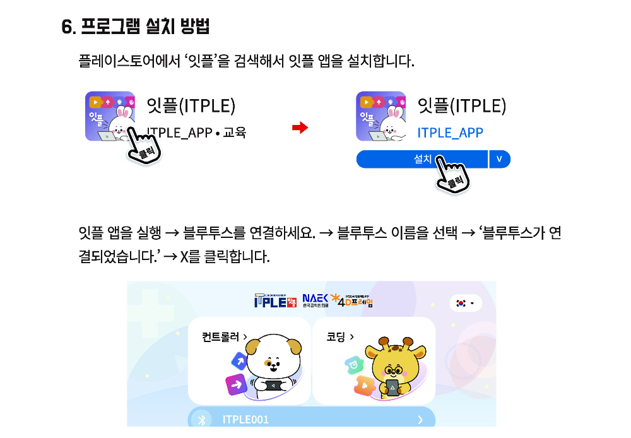Click the pointing hand on 설치 button
Viewport: 631px width, 438px height.
point(452,174)
